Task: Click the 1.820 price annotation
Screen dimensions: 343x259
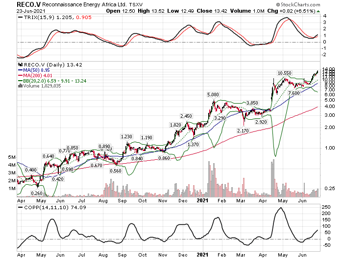Action: (175, 125)
